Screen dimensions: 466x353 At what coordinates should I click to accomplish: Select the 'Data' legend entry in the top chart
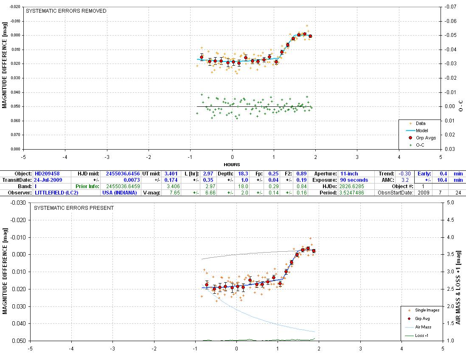(421, 123)
